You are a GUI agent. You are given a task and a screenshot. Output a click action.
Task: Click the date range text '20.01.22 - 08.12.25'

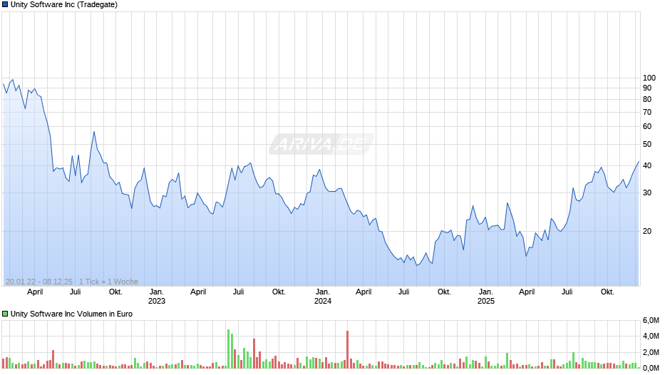click(39, 282)
